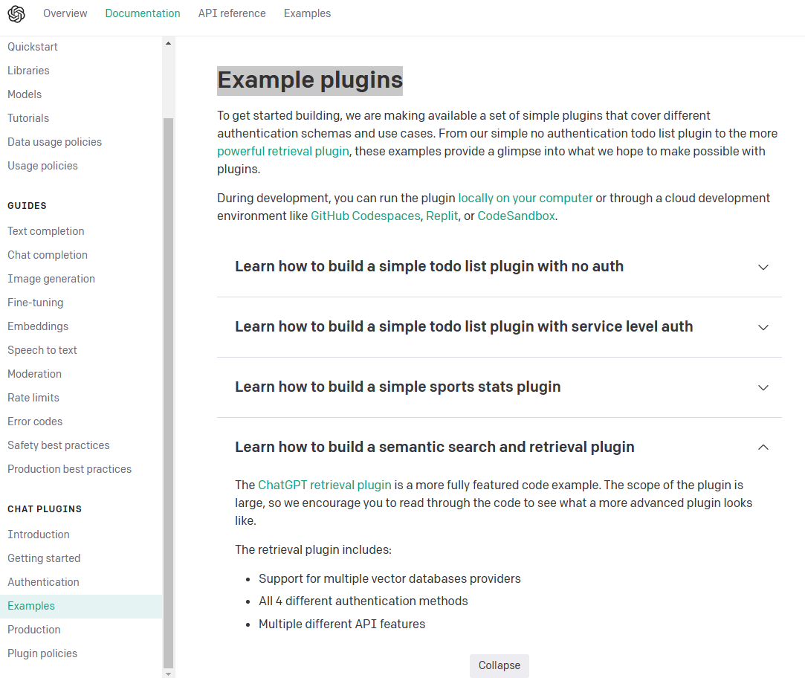This screenshot has height=678, width=805.
Task: Open Production best practices page
Action: tap(69, 469)
